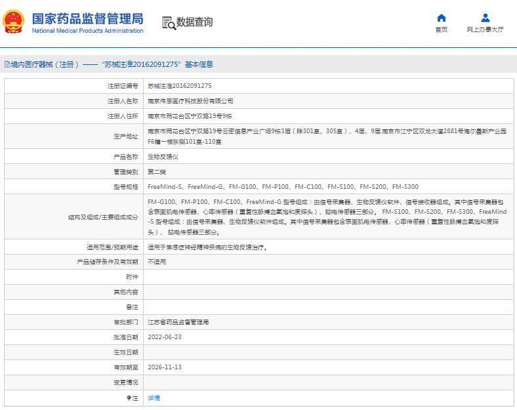The image size is (517, 410).
Task: Click the 首页 house icon
Action: [x=442, y=18]
